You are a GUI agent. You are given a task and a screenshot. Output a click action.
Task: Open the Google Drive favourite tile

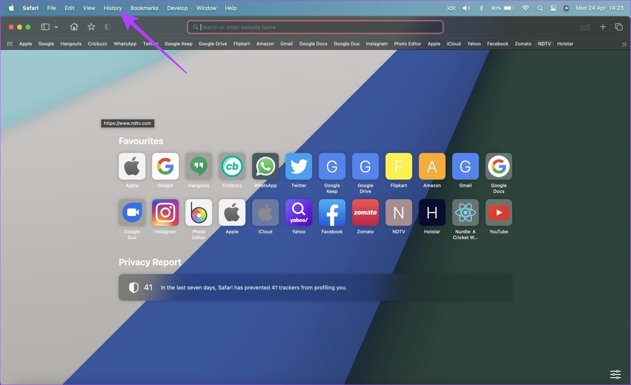pyautogui.click(x=365, y=166)
